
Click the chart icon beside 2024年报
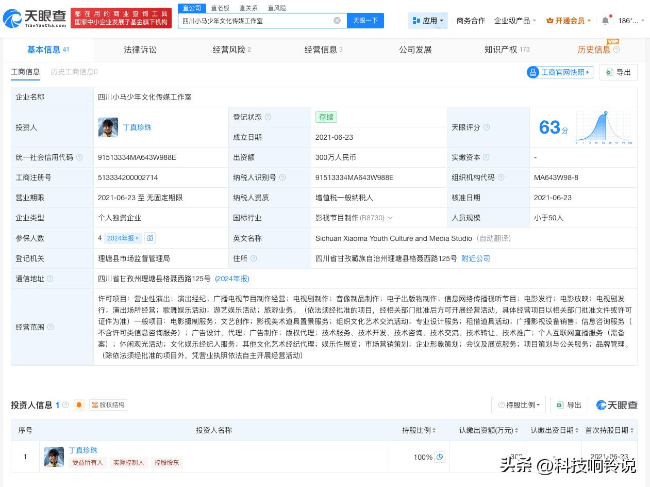coord(150,238)
